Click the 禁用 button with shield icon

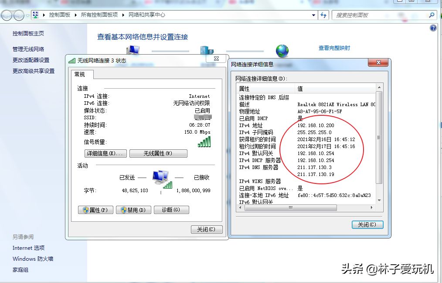pos(133,210)
